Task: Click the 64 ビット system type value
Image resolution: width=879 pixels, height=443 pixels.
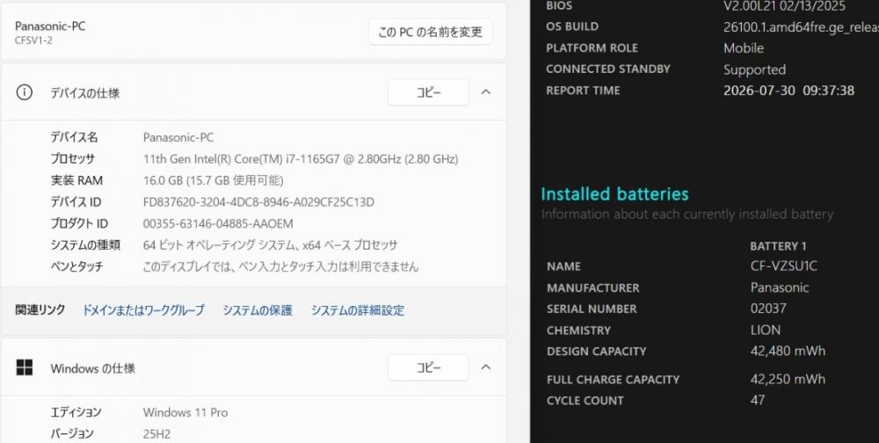Action: pos(270,245)
